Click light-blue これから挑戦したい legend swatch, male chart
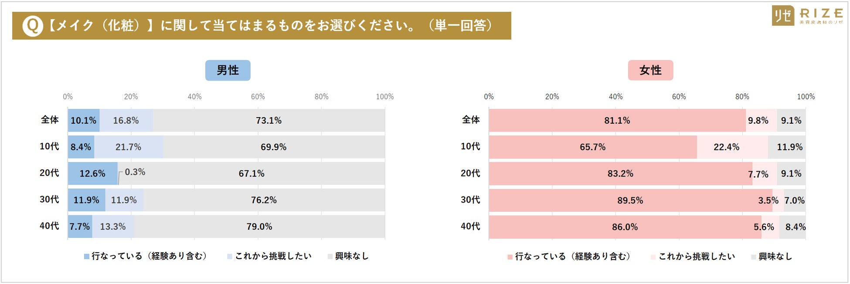 [230, 257]
